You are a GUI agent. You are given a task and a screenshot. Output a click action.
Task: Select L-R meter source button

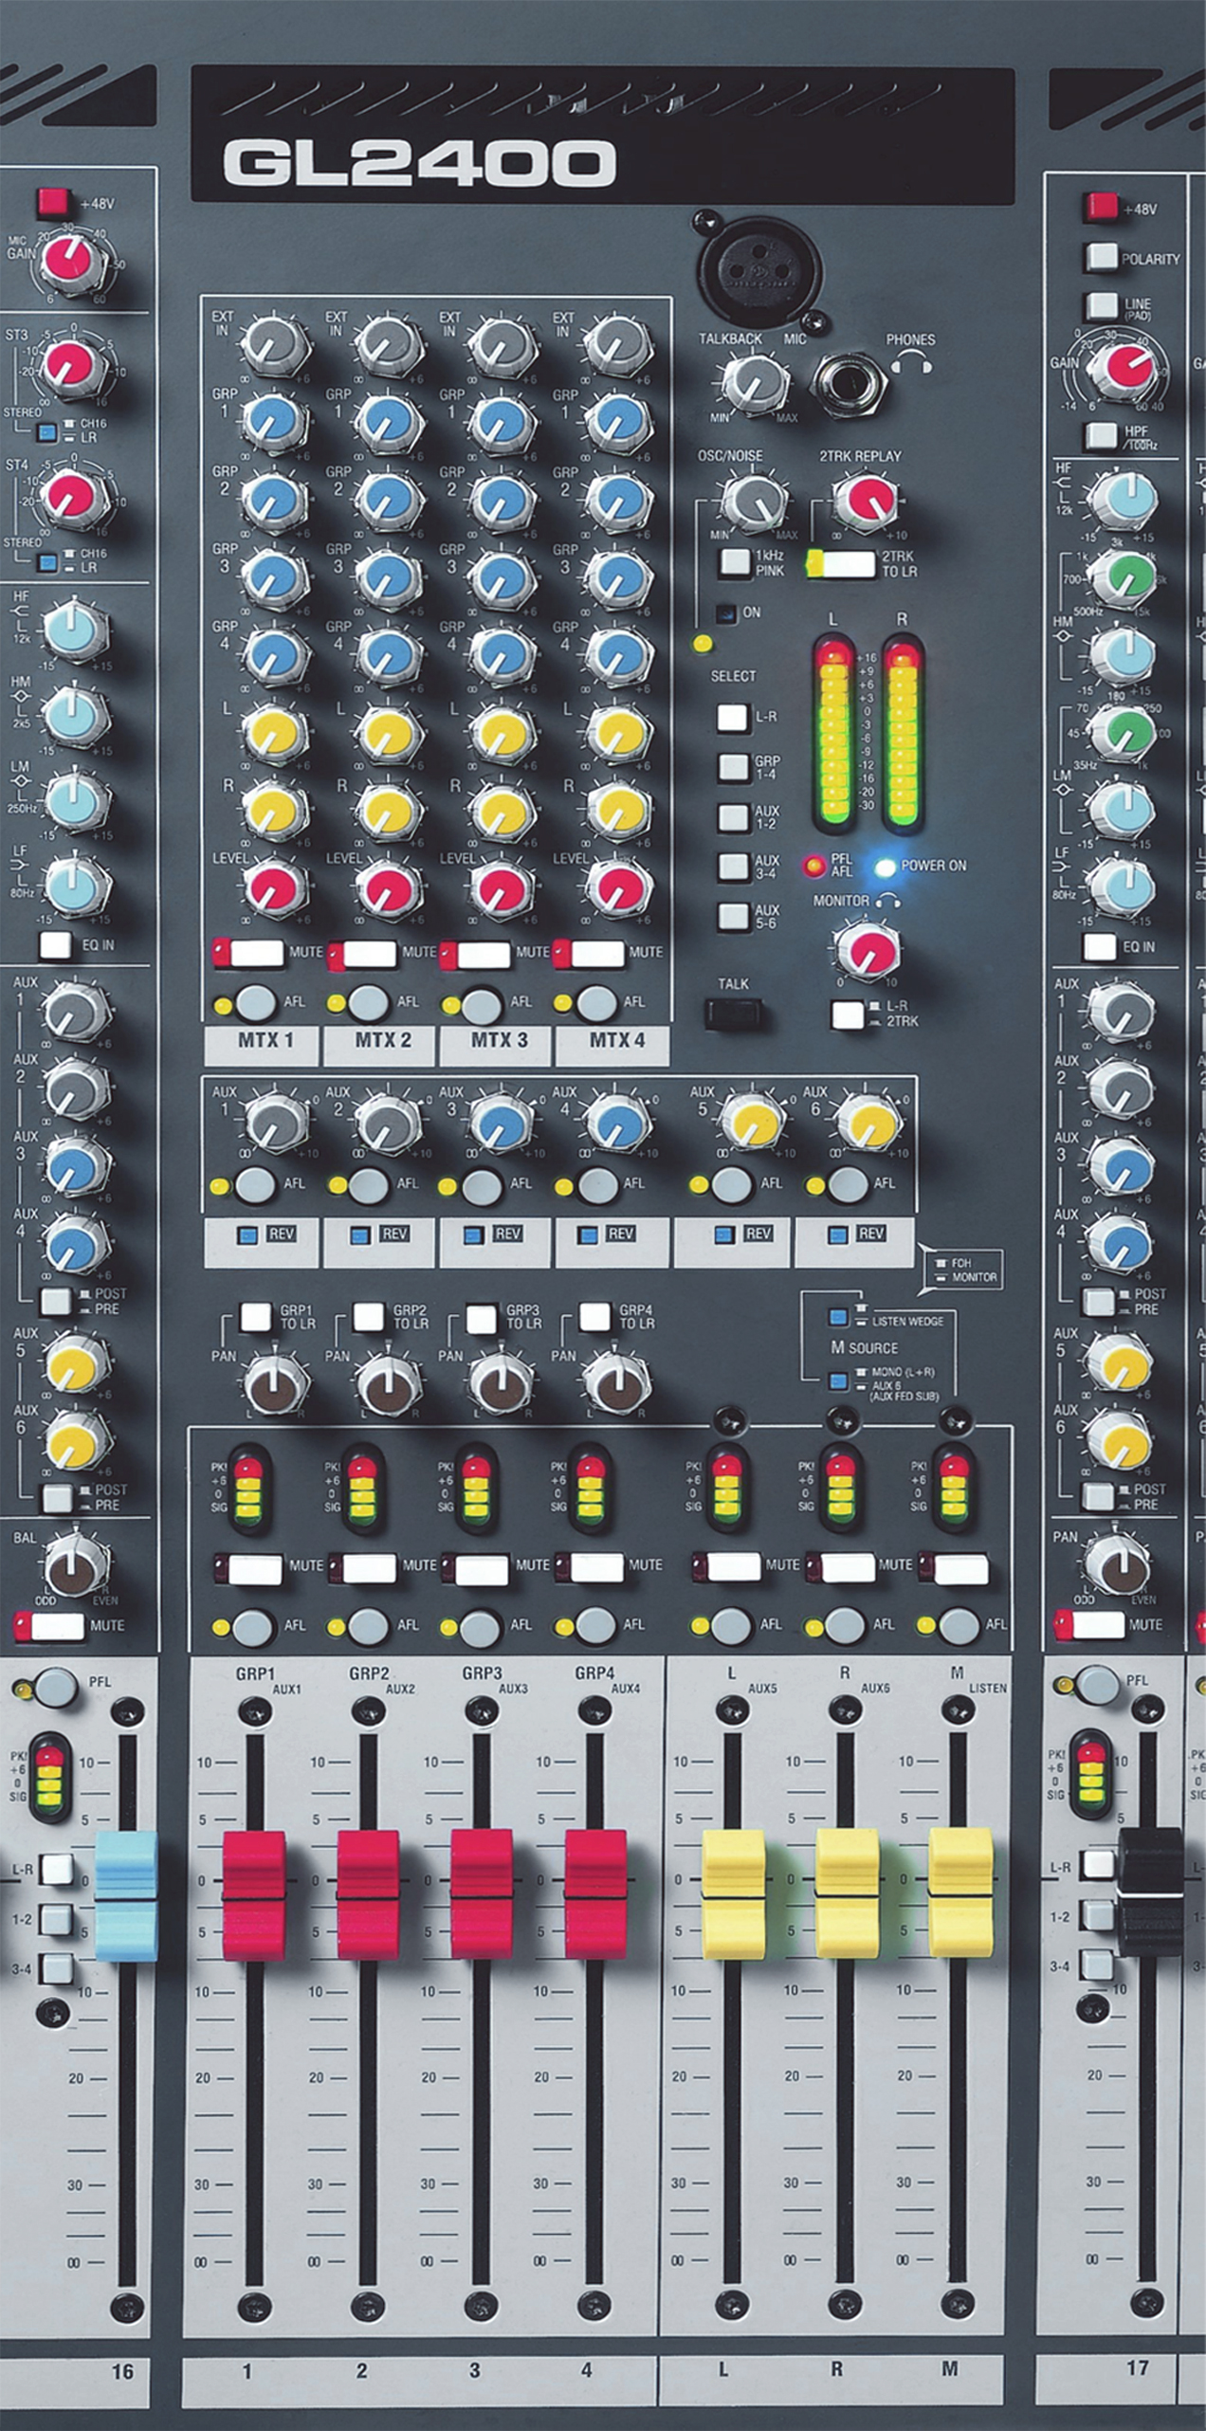(733, 717)
